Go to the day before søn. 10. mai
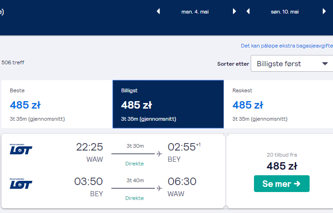 click(x=248, y=12)
